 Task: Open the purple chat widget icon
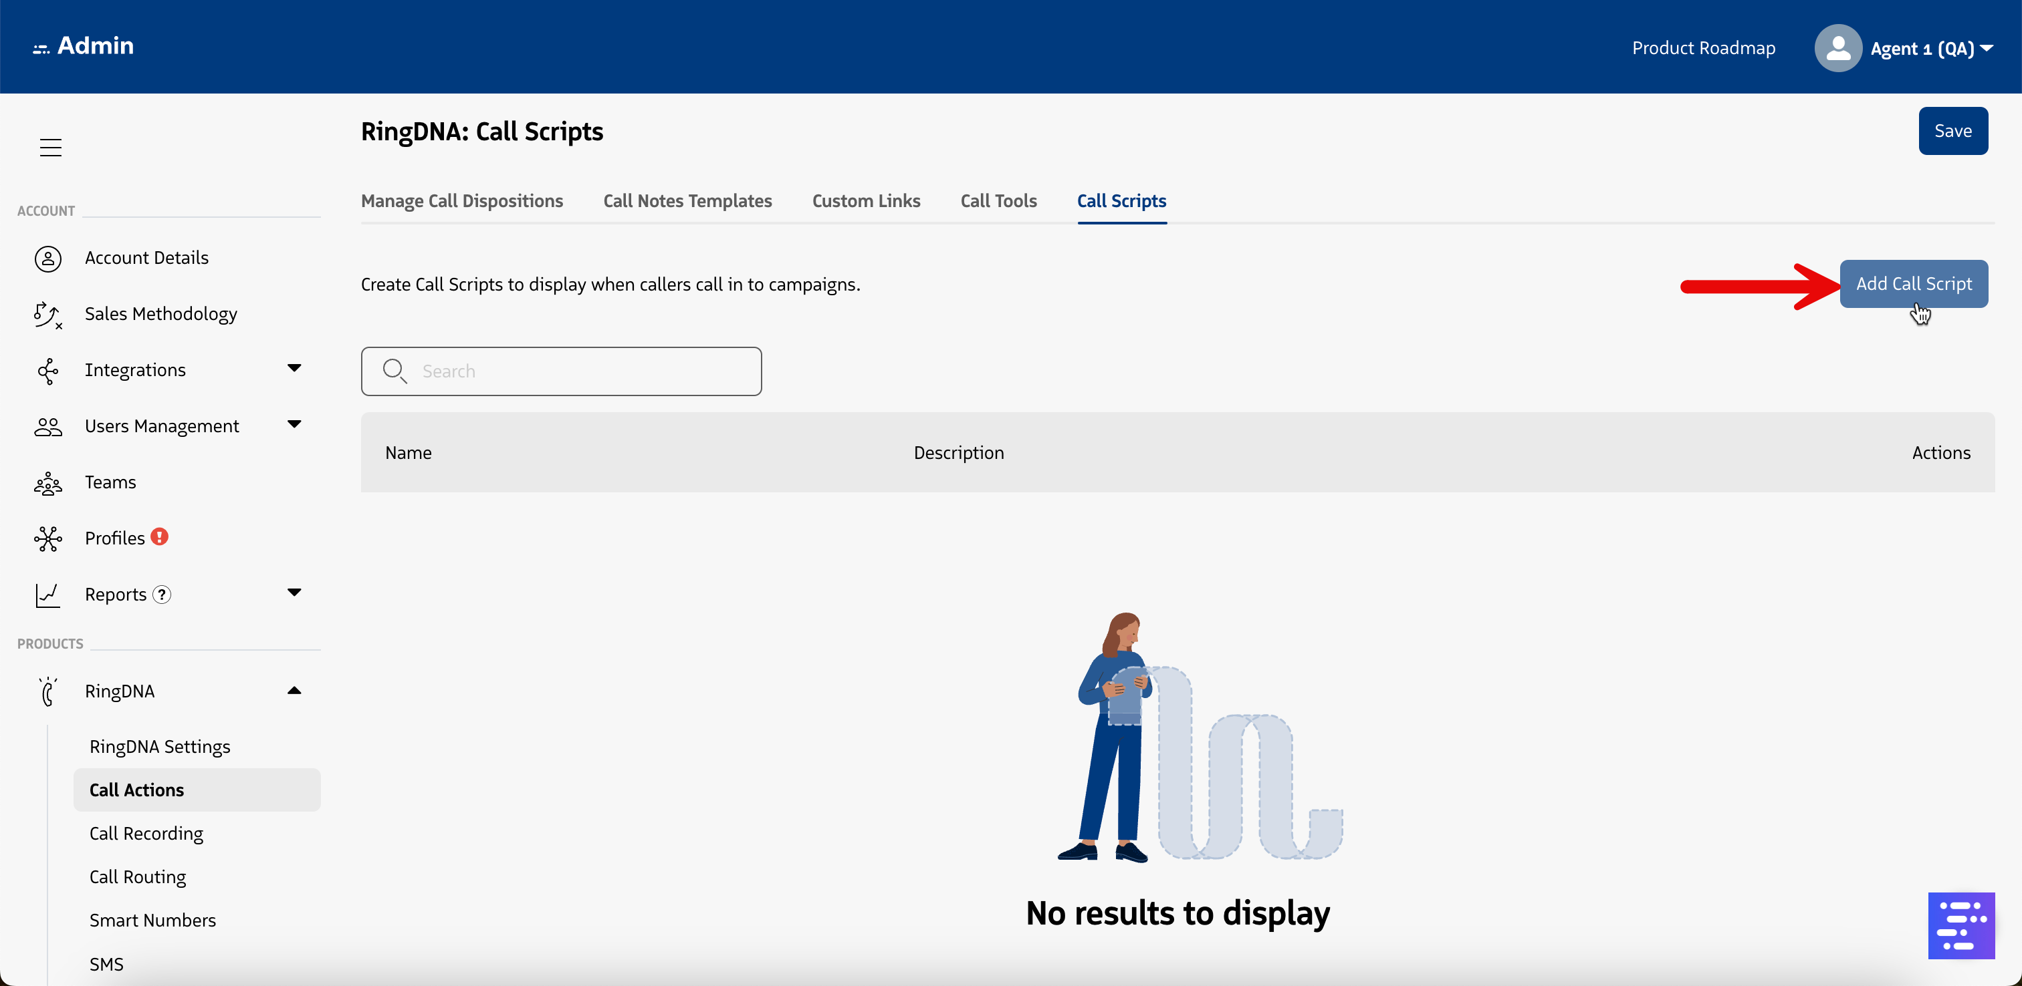tap(1960, 925)
